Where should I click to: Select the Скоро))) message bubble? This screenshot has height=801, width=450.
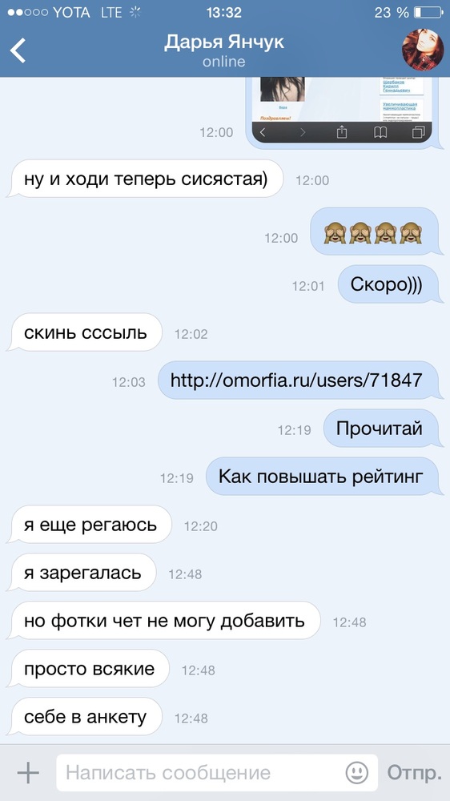(x=387, y=284)
